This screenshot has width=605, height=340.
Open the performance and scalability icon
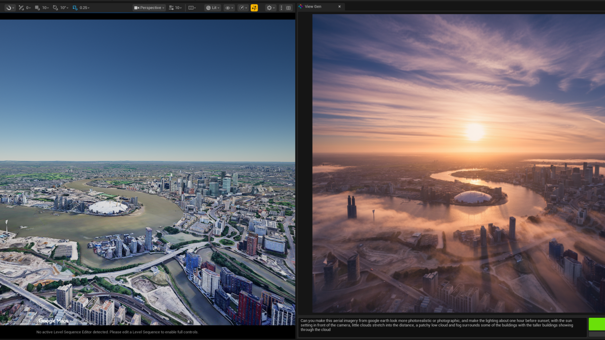point(243,8)
